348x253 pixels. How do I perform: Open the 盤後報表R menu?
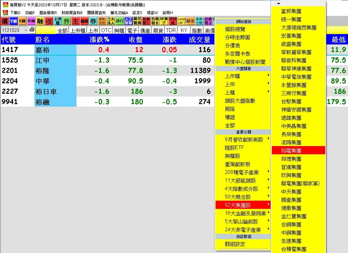pos(48,13)
